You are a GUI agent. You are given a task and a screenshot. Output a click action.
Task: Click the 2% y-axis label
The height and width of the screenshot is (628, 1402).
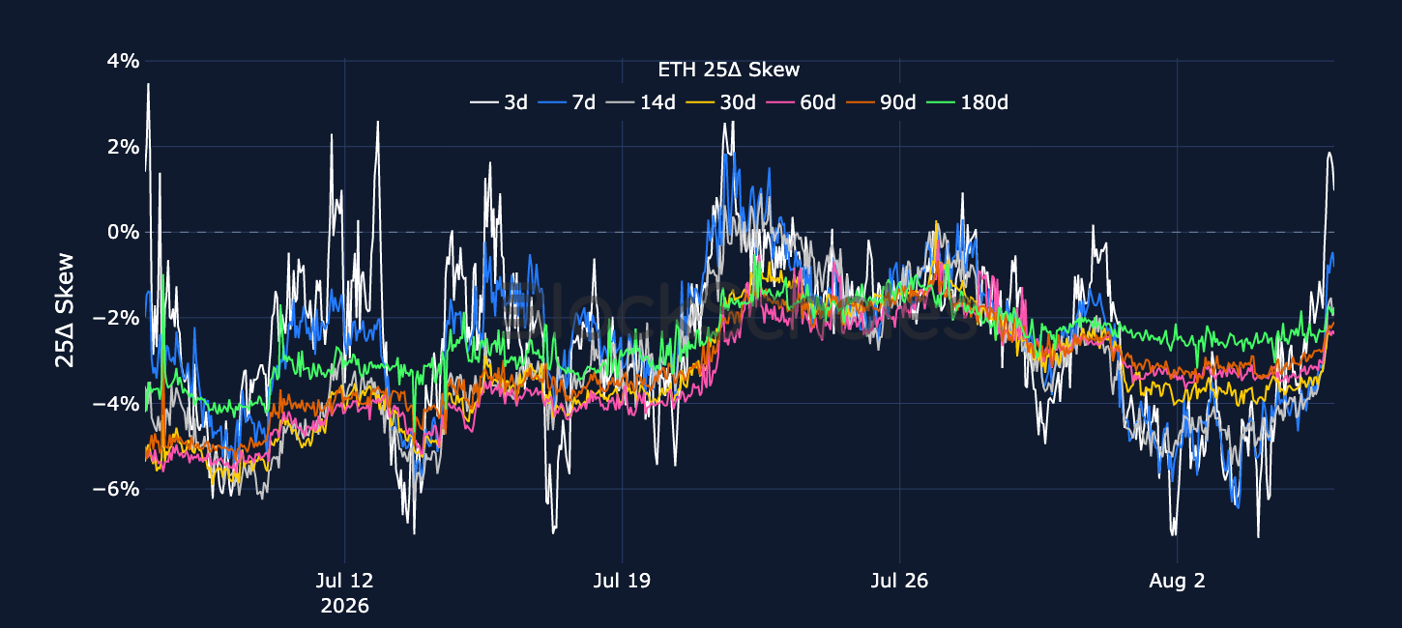[124, 147]
